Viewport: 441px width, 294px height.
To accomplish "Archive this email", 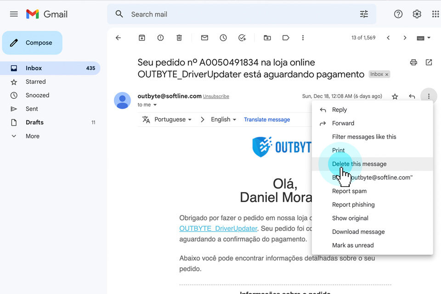I will click(142, 38).
